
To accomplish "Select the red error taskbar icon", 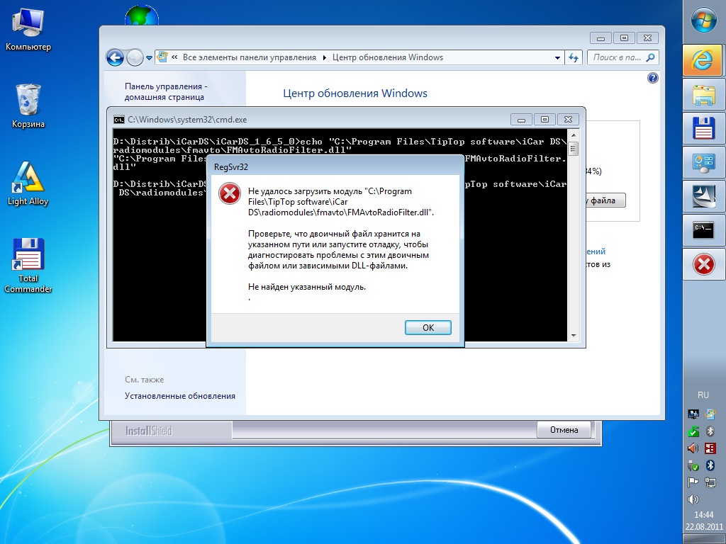I will point(703,265).
